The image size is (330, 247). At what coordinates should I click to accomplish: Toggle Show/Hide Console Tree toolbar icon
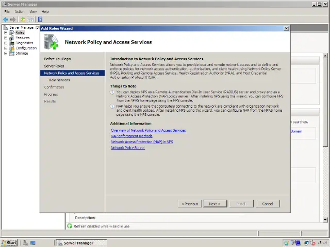[x=31, y=20]
